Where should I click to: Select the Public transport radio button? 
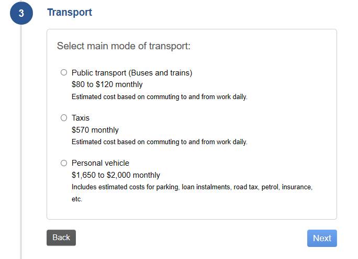pos(64,72)
